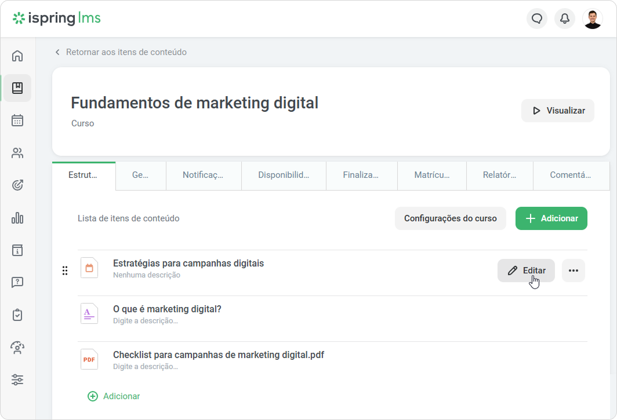Switch to the Matrícu... tab

(x=431, y=176)
